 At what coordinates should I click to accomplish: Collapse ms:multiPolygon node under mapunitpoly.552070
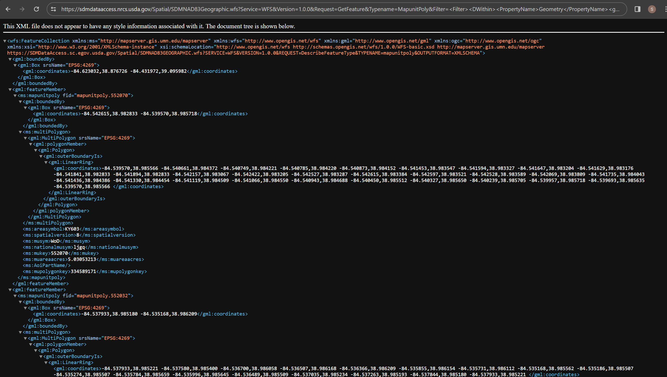coord(20,132)
